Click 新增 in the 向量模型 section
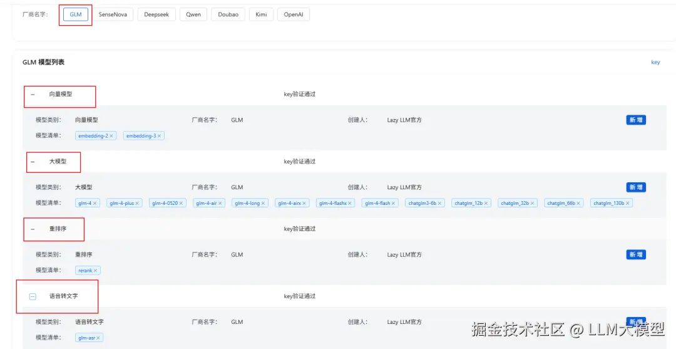The width and height of the screenshot is (676, 349). click(x=636, y=120)
